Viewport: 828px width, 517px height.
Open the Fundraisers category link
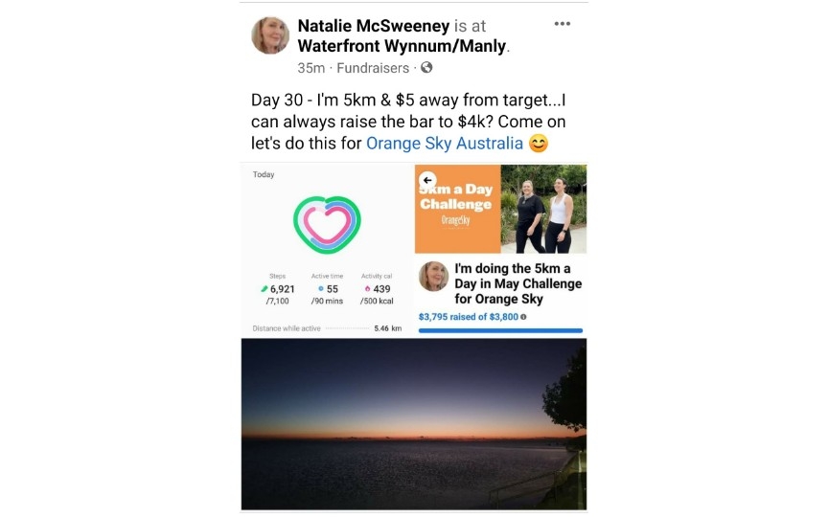coord(373,68)
